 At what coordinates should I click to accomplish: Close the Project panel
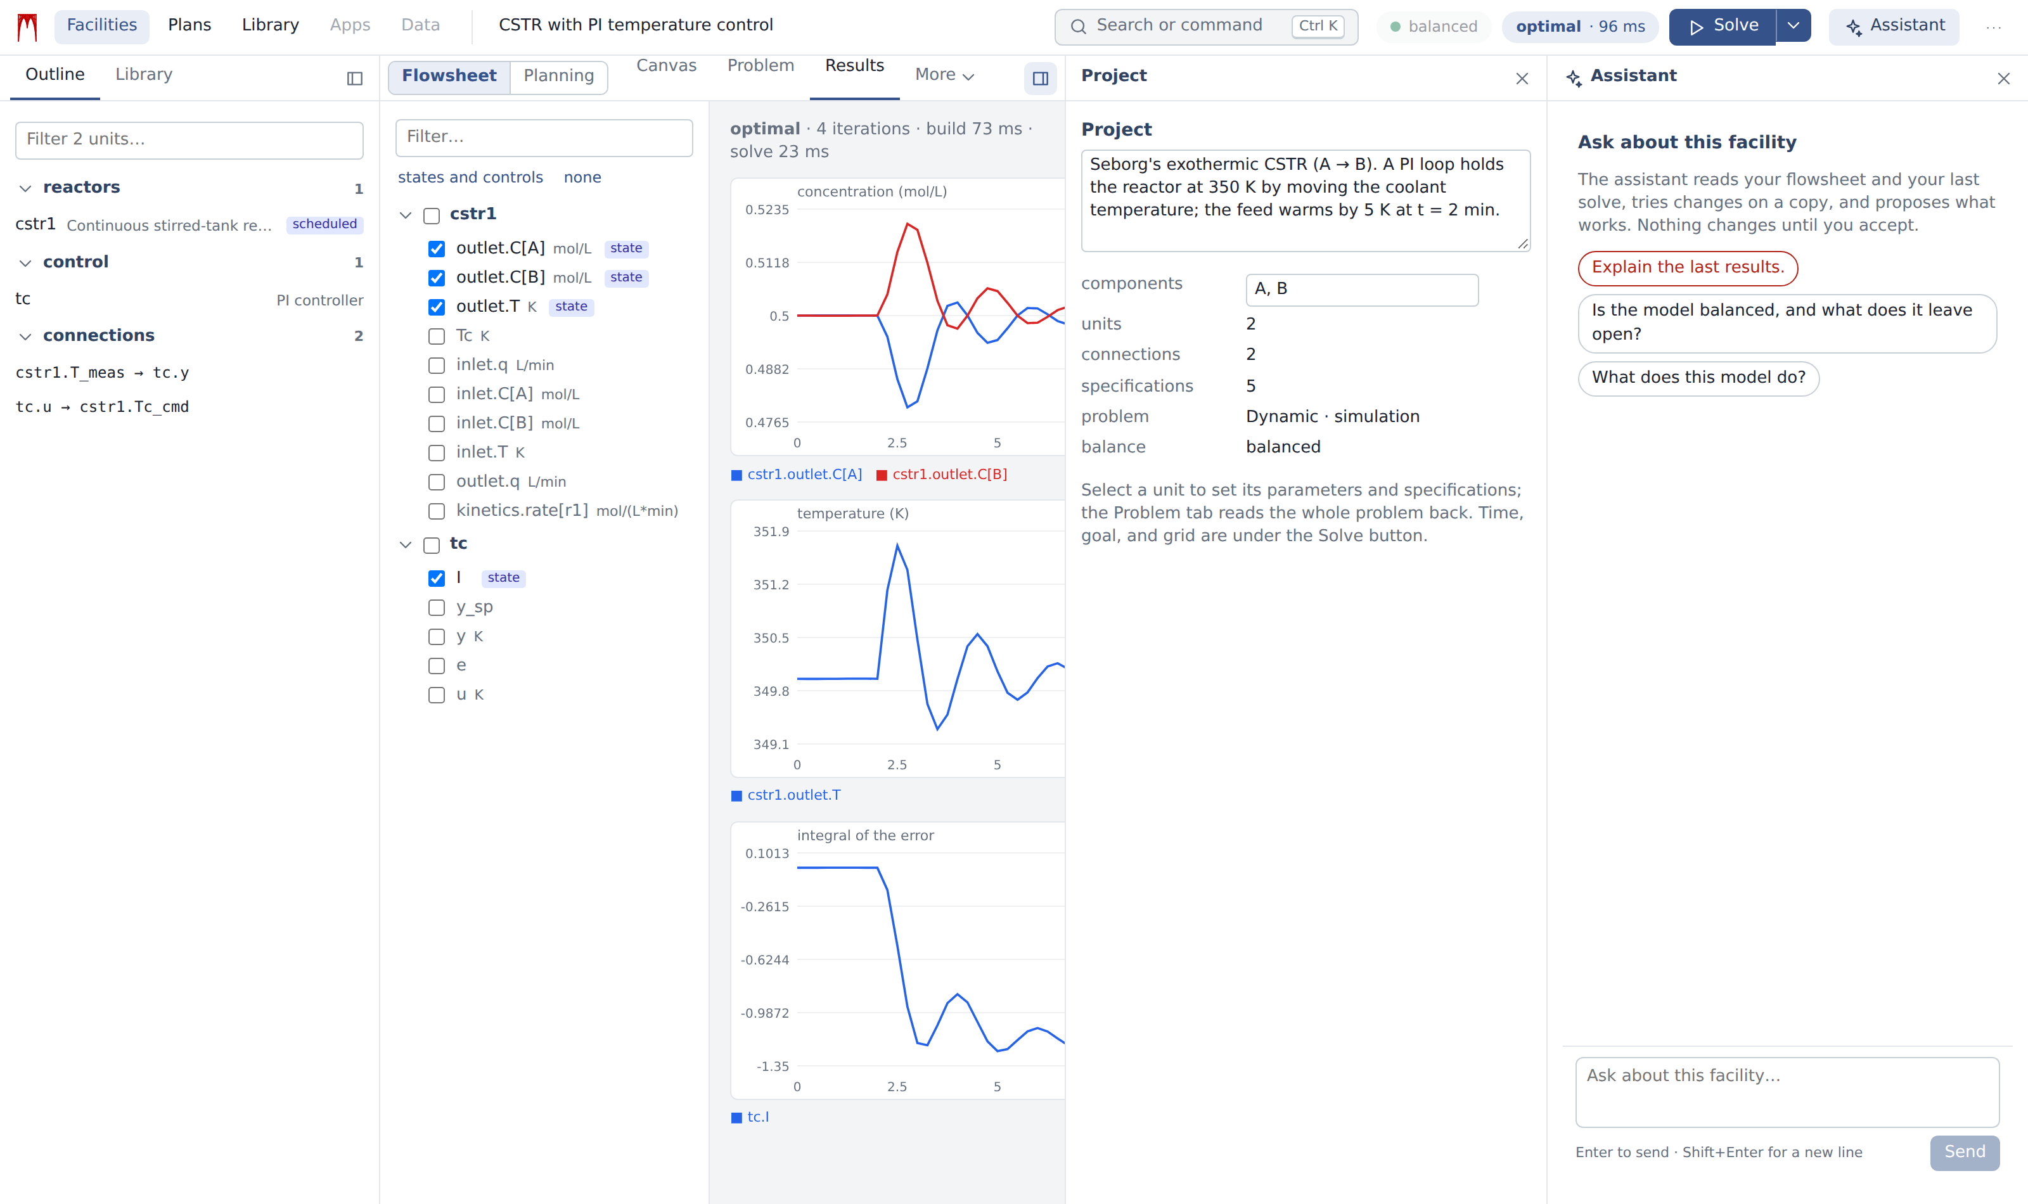[x=1522, y=79]
